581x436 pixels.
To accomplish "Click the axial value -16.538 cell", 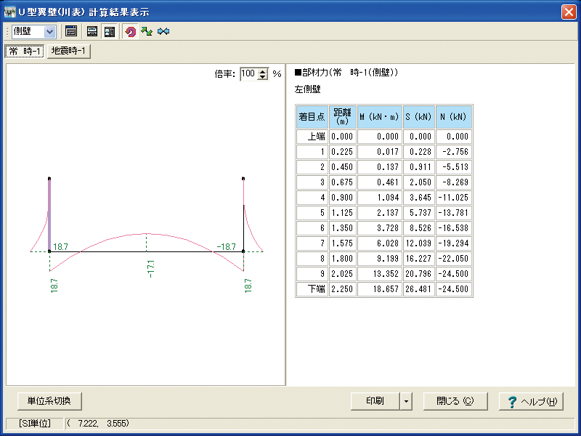I will pos(453,228).
